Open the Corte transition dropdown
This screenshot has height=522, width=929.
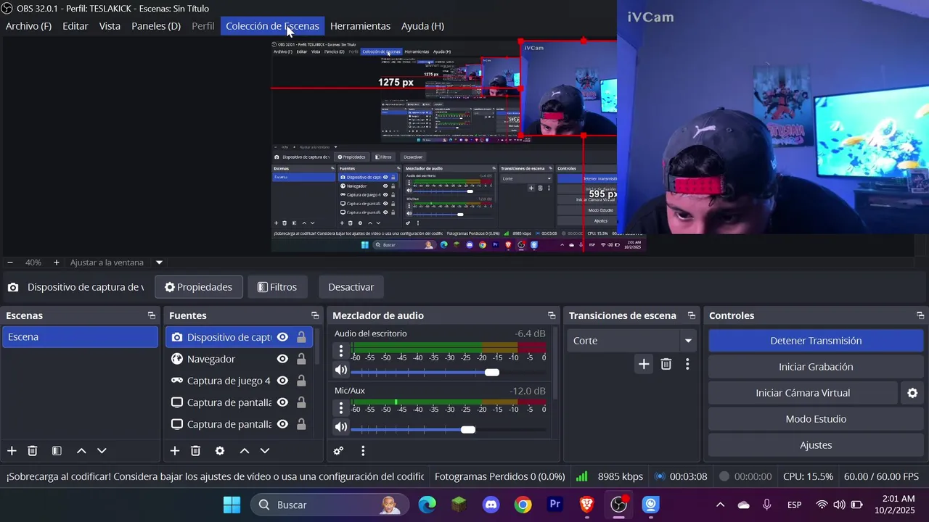point(632,341)
